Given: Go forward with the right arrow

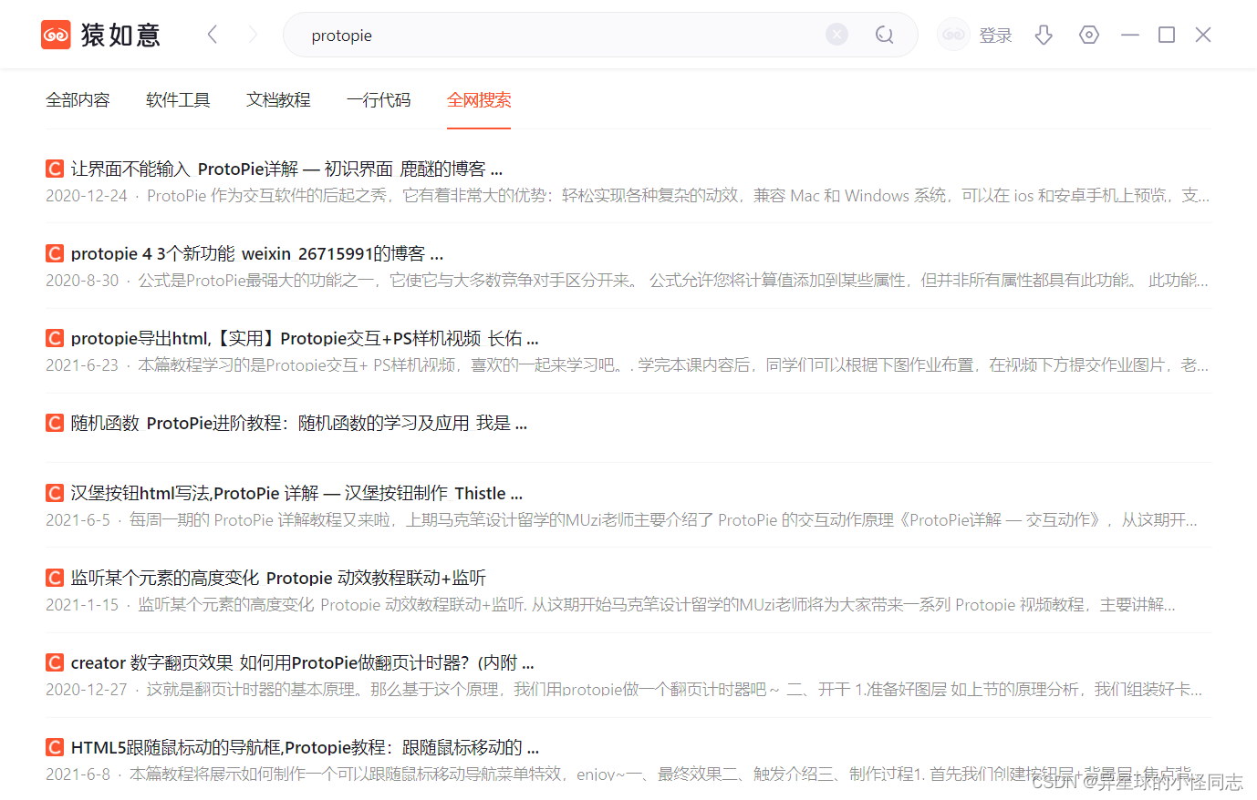Looking at the screenshot, I should (253, 35).
